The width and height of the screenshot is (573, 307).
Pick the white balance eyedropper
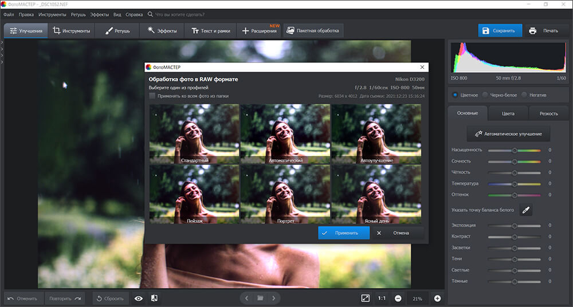[x=526, y=210]
